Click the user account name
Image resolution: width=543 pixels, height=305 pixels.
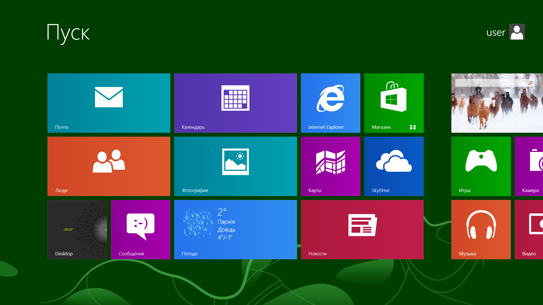coord(495,32)
